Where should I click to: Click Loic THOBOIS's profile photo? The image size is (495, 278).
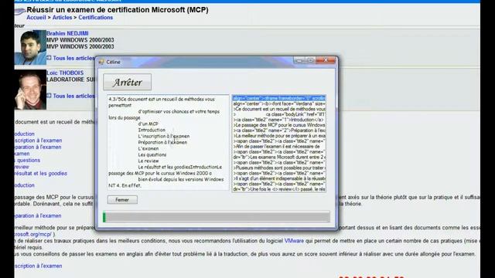click(30, 90)
